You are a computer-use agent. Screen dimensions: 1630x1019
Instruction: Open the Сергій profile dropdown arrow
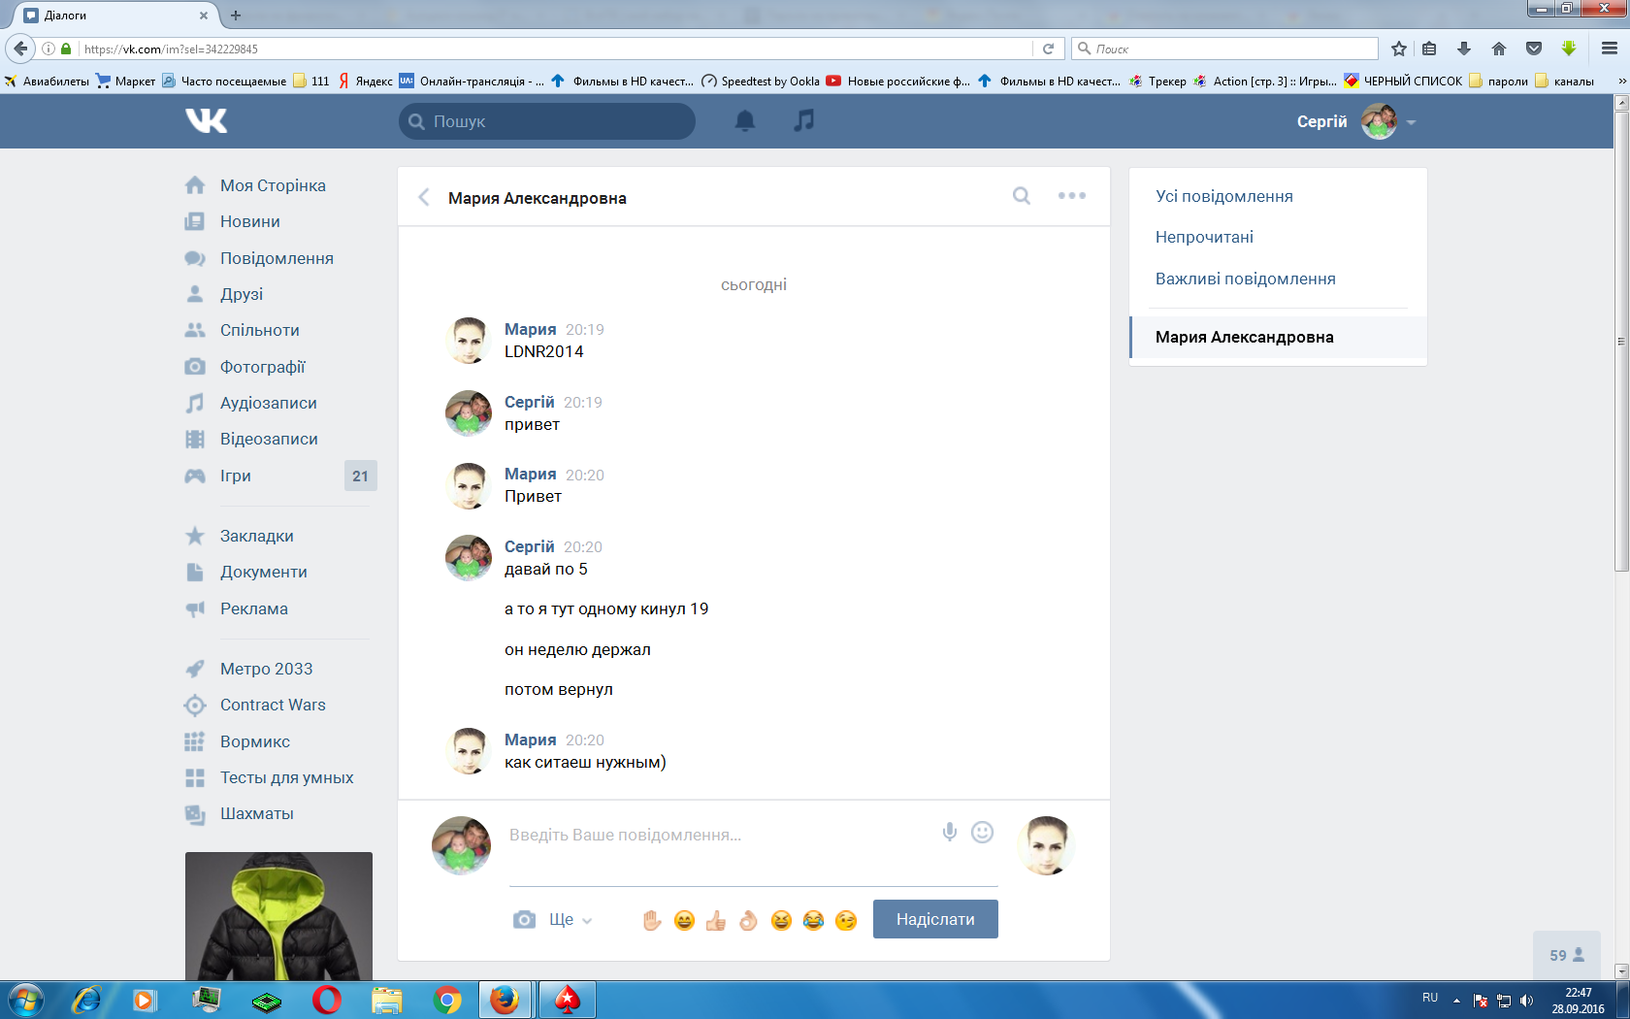[x=1412, y=122]
